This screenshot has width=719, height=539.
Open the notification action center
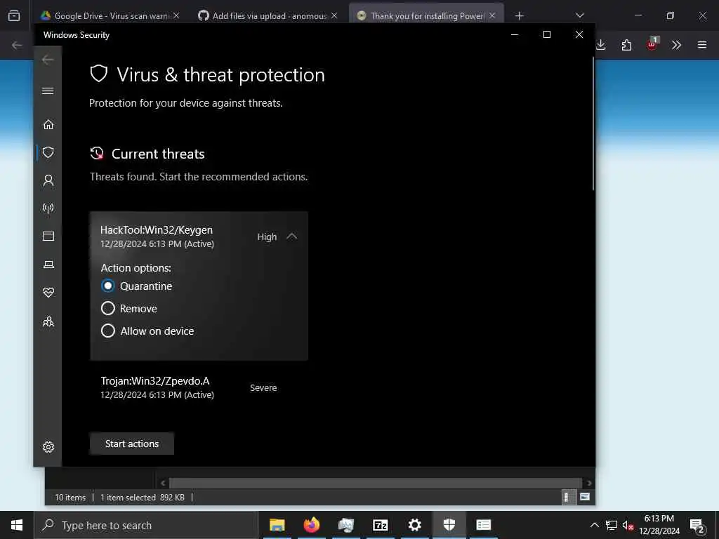(x=697, y=526)
